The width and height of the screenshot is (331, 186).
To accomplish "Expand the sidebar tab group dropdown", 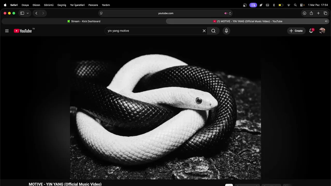I will pos(28,13).
